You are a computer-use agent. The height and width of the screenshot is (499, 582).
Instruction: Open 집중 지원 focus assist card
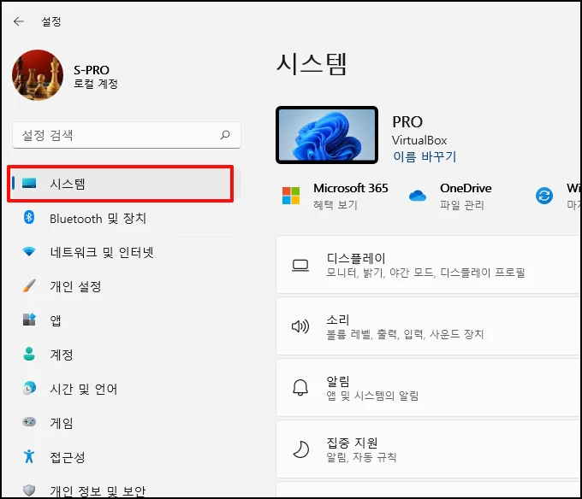click(x=428, y=449)
